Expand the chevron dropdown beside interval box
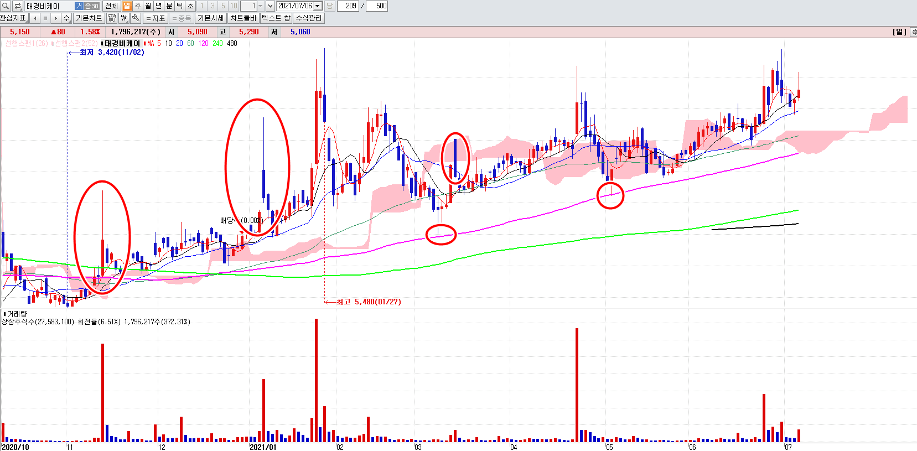The width and height of the screenshot is (917, 451). (270, 6)
